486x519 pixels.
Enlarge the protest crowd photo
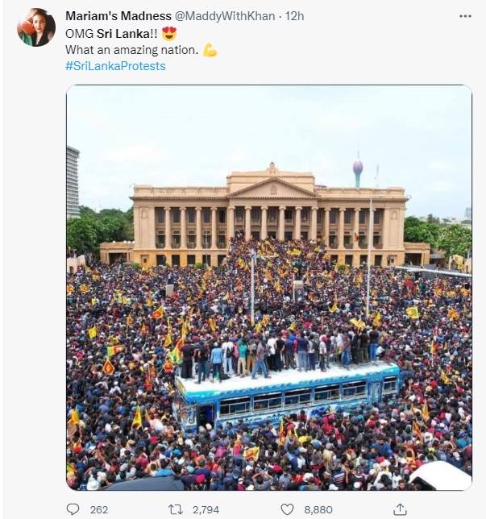[269, 287]
